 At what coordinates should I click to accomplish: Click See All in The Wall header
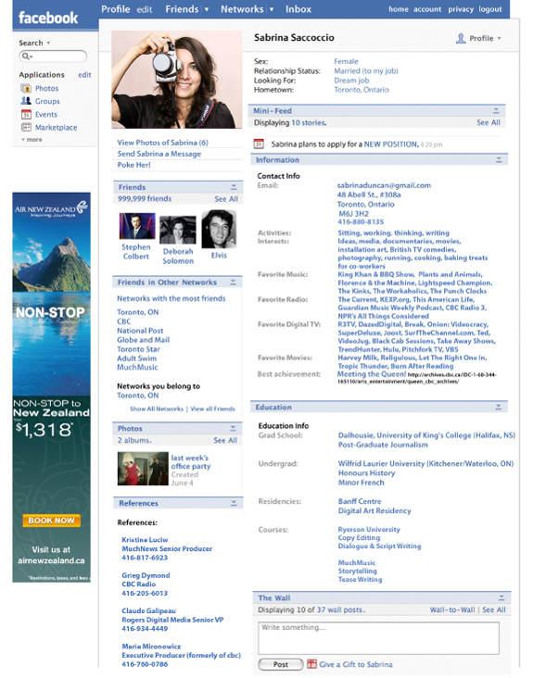494,609
